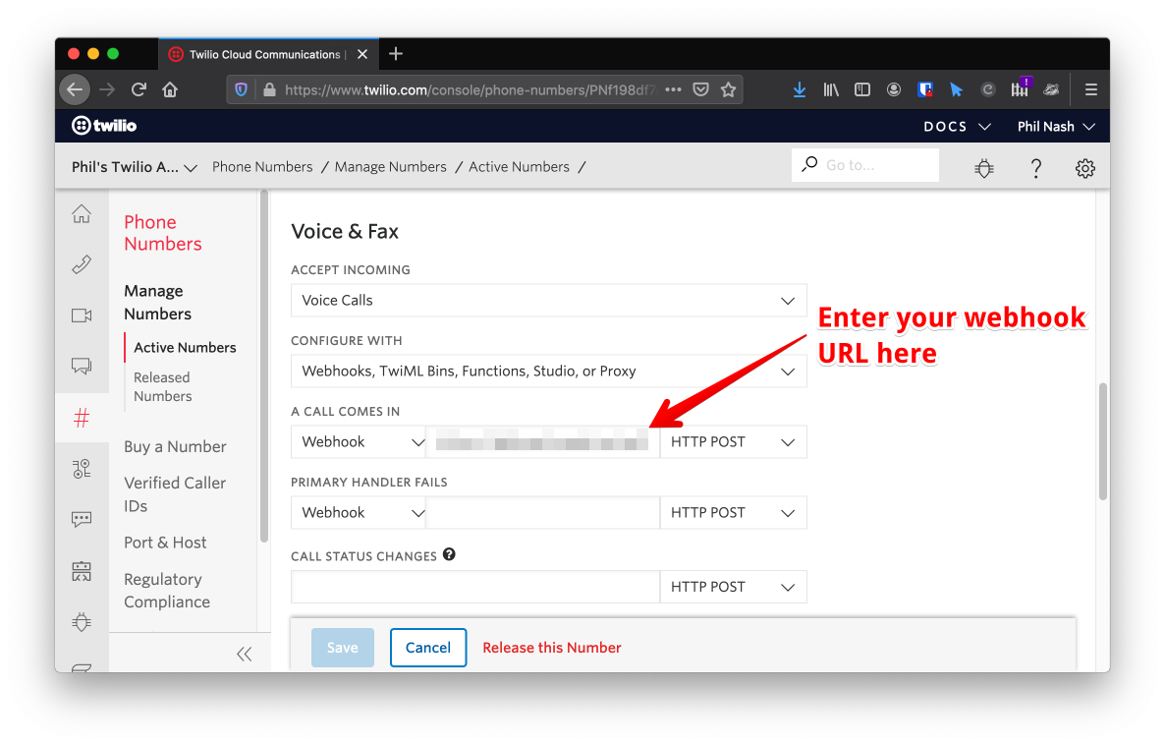
Task: Open the Firefox hamburger menu
Action: (1090, 90)
